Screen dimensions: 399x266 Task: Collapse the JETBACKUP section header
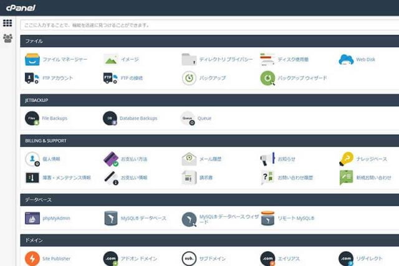209,100
